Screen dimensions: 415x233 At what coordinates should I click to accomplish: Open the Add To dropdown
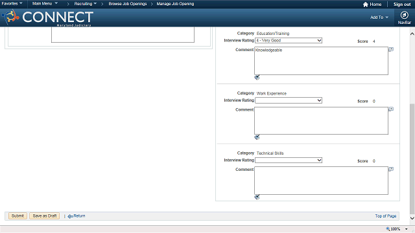[379, 17]
